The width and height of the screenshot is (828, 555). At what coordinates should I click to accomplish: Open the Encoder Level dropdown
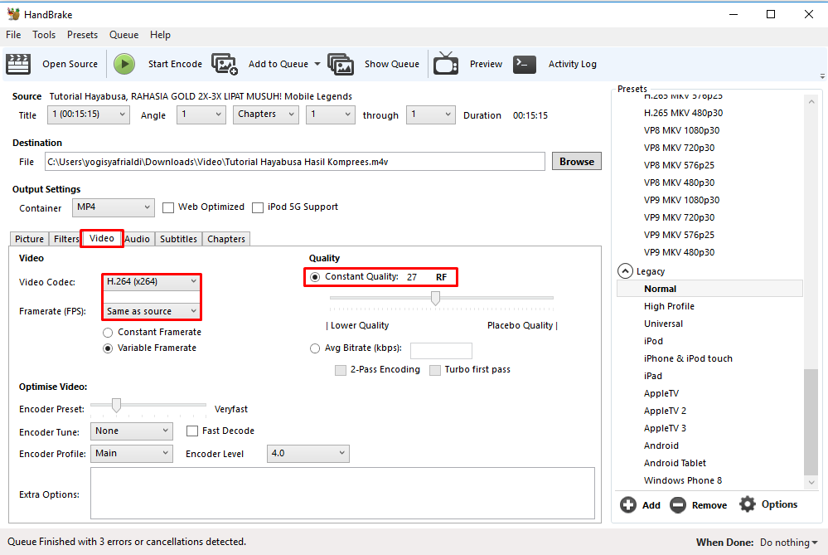point(307,454)
